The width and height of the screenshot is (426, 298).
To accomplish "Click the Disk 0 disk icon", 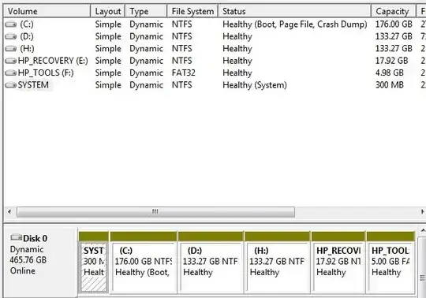I will pos(16,238).
